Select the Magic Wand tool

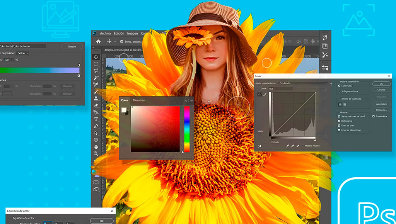(x=96, y=78)
